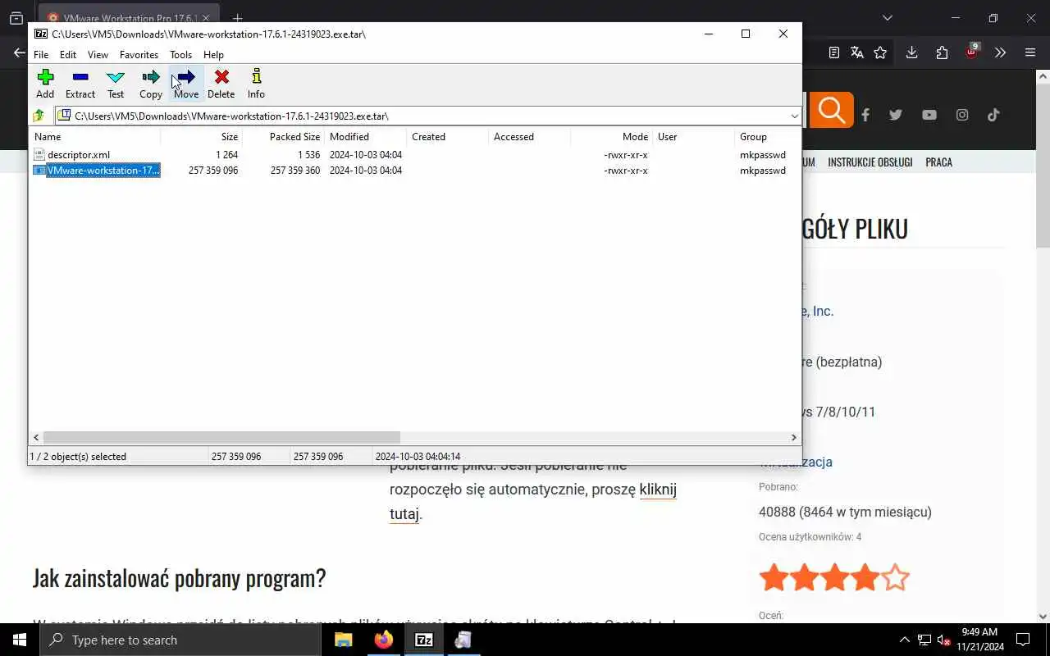Open the Info toolbar icon
This screenshot has height=656, width=1050.
(x=256, y=84)
